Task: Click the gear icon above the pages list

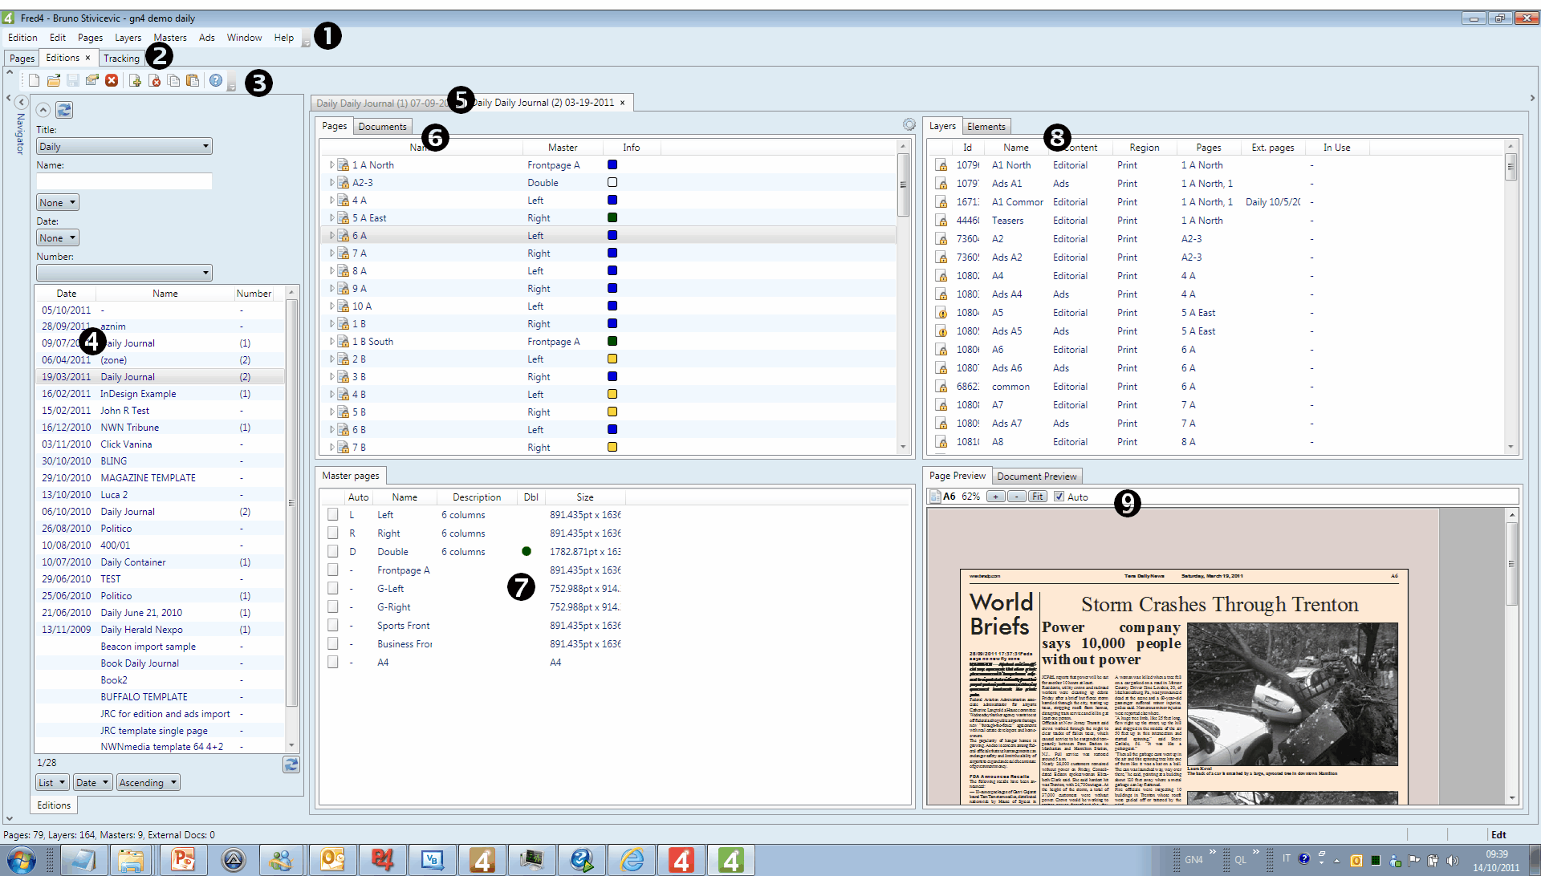Action: coord(909,124)
